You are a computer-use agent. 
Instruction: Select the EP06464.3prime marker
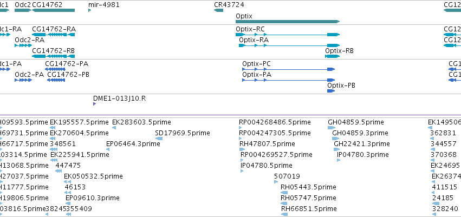(x=108, y=149)
